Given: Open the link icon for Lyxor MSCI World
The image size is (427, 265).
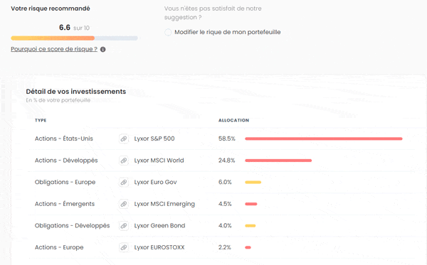Looking at the screenshot, I should (124, 161).
